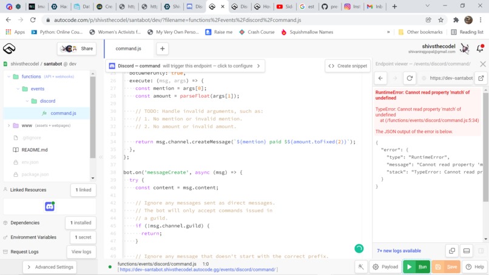Open the dev-santabot endpoint URL link
Image resolution: width=489 pixels, height=275 pixels.
tap(198, 270)
